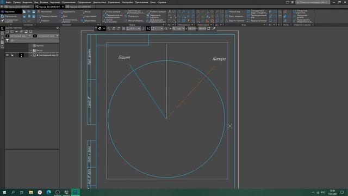Click the X coordinate field

click(x=191, y=28)
